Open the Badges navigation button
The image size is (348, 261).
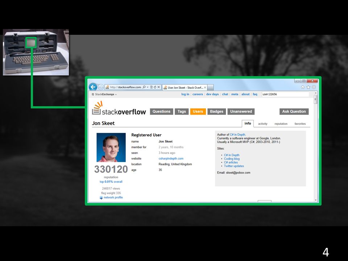coord(217,111)
